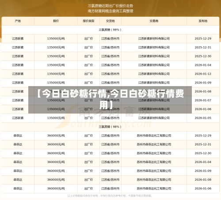Select 135000元/吨 in the 2026-01-12 row

pos(56,74)
